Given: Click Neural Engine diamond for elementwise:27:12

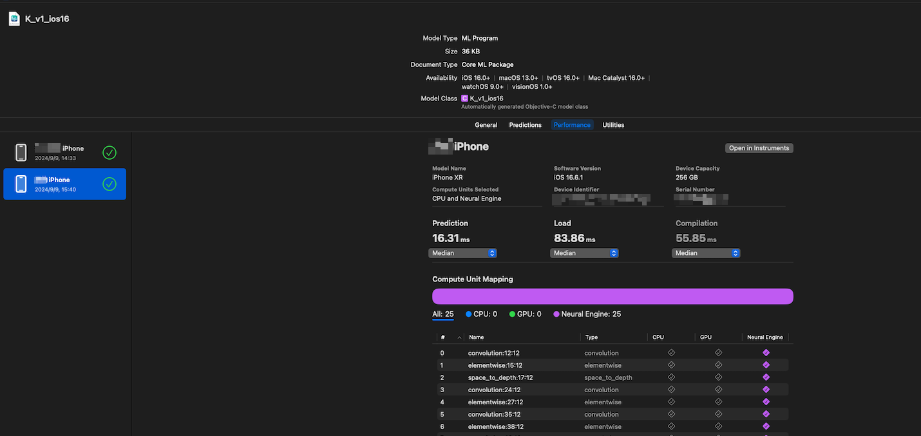Looking at the screenshot, I should [766, 402].
